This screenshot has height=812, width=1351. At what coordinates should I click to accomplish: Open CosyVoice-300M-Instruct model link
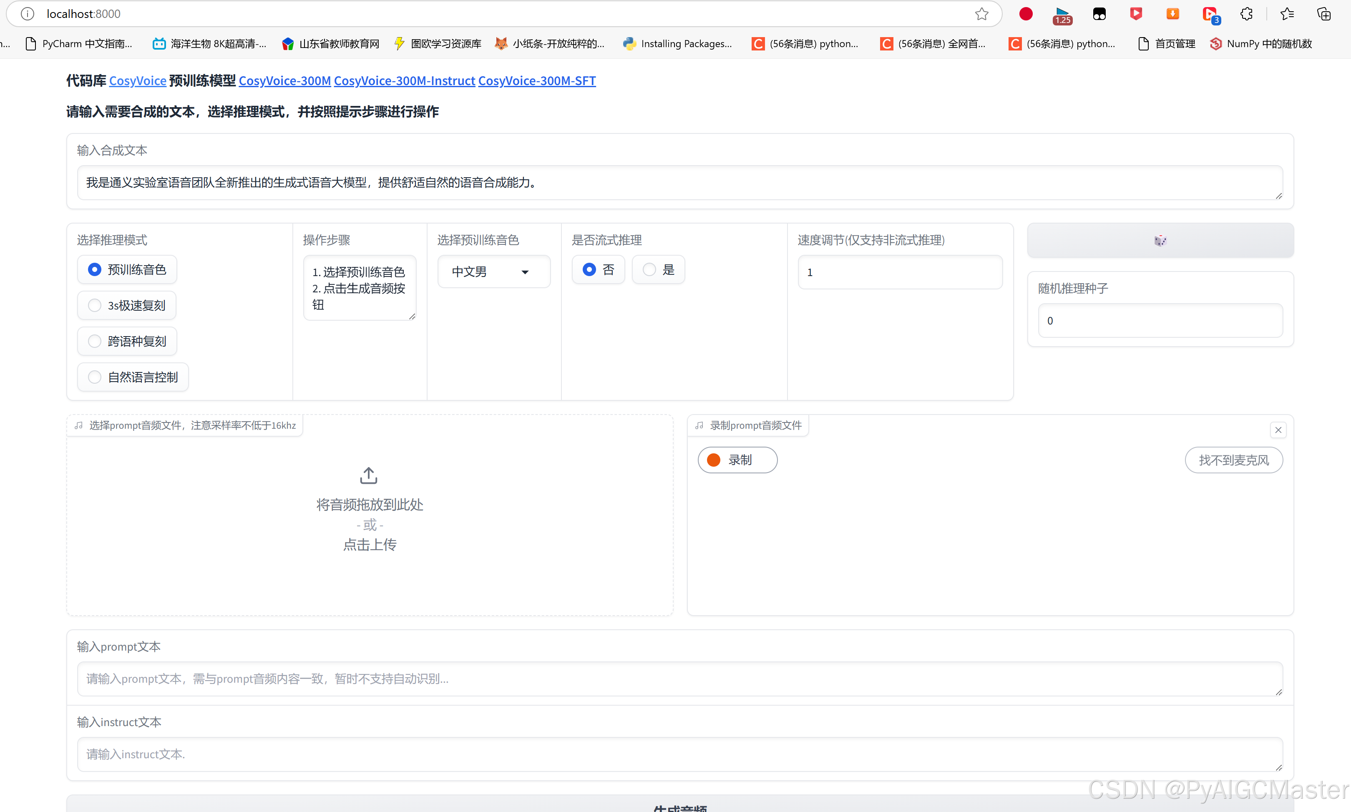pos(404,81)
